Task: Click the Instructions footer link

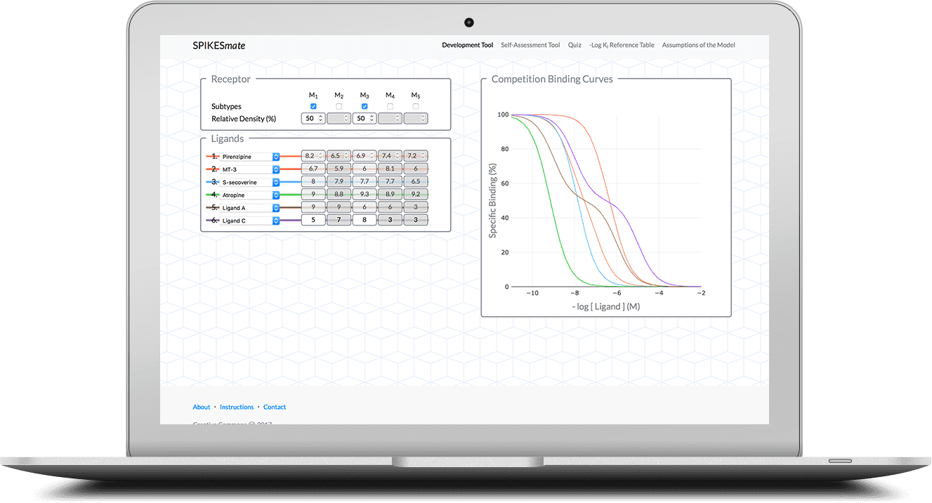Action: (237, 407)
